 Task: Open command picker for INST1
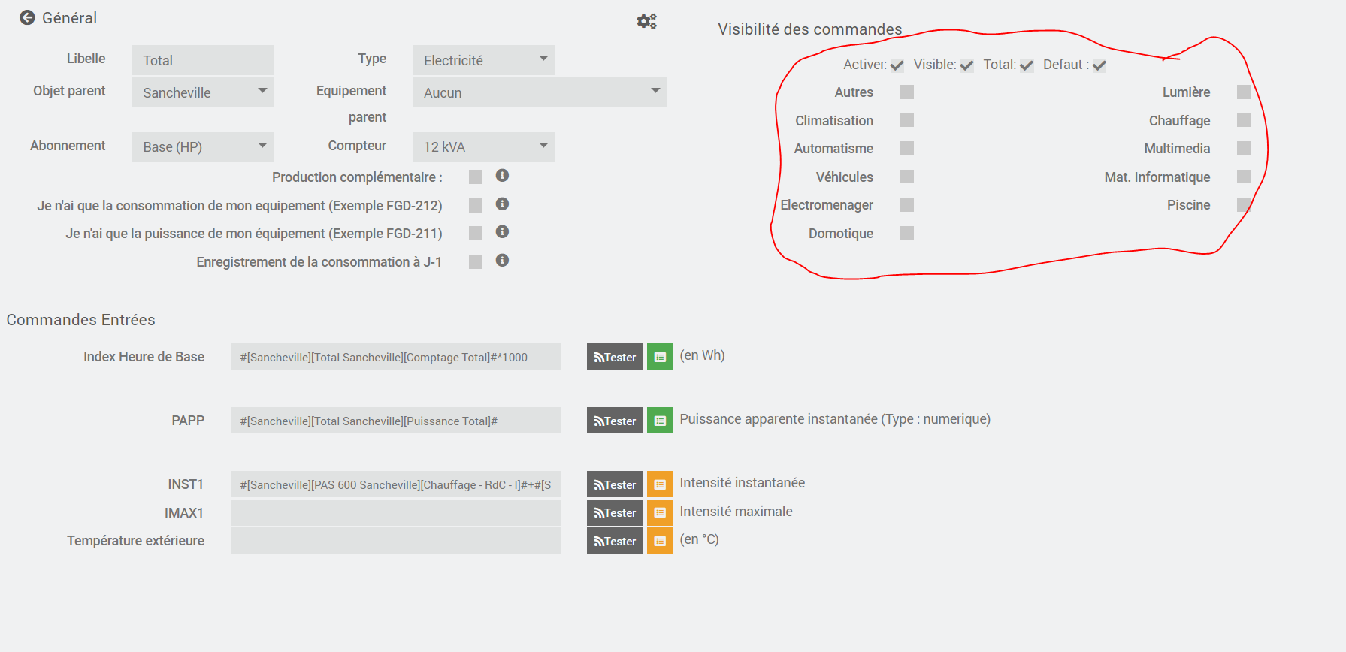point(660,484)
